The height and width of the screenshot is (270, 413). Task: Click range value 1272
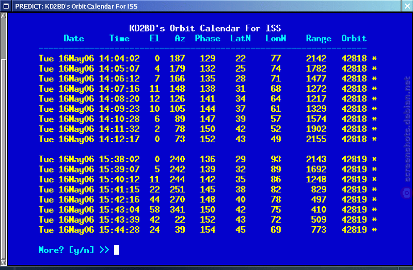coord(316,89)
